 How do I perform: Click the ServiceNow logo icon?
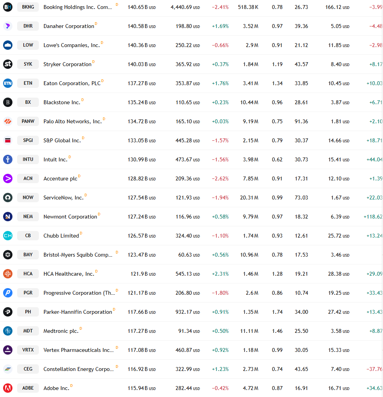(8, 198)
